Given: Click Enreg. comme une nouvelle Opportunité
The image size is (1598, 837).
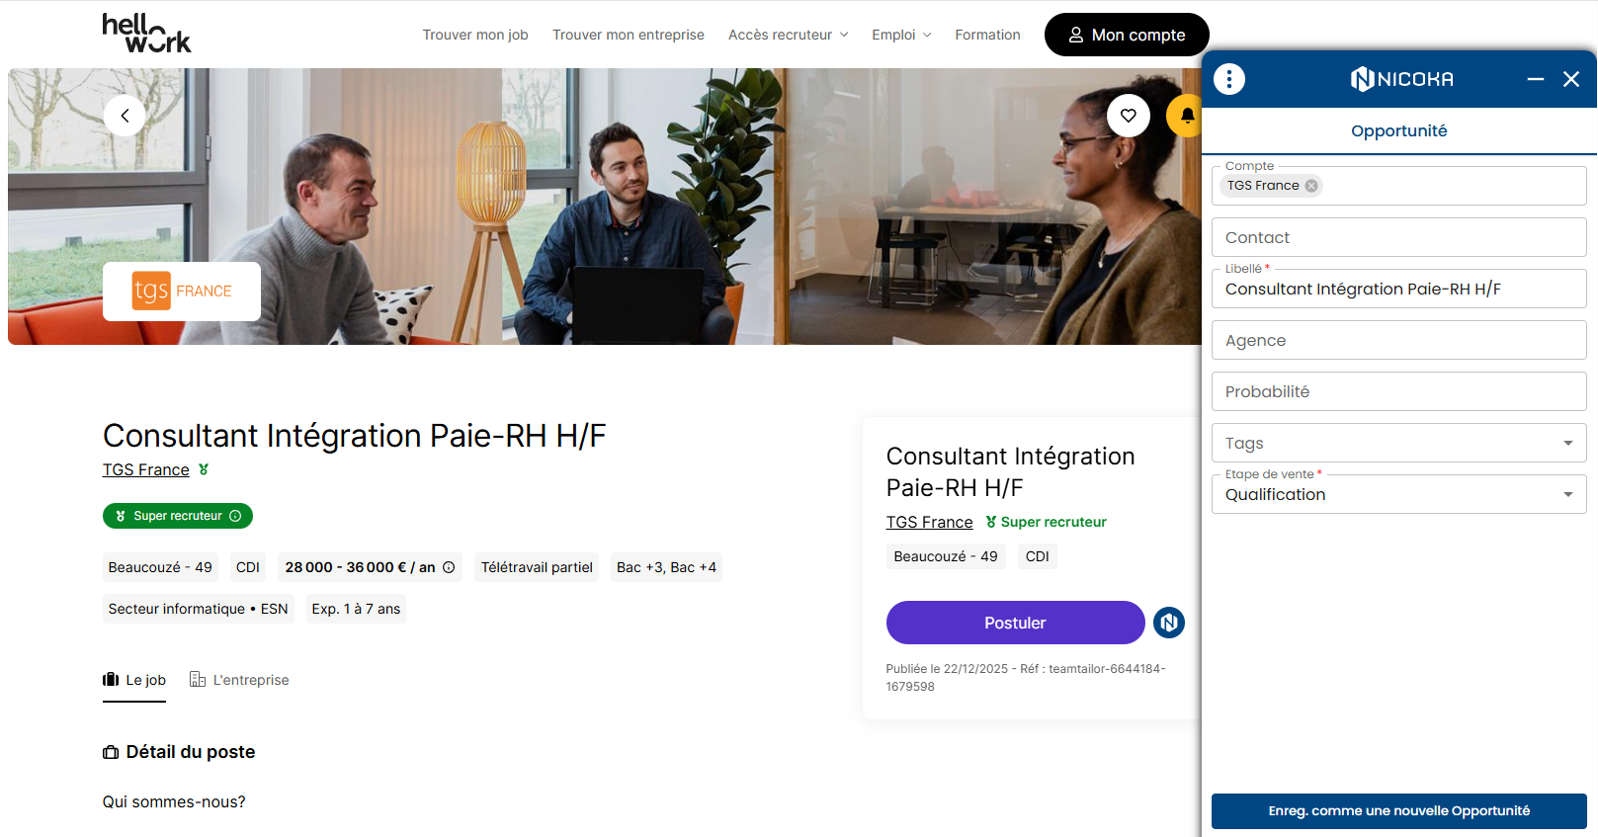Looking at the screenshot, I should point(1399,811).
